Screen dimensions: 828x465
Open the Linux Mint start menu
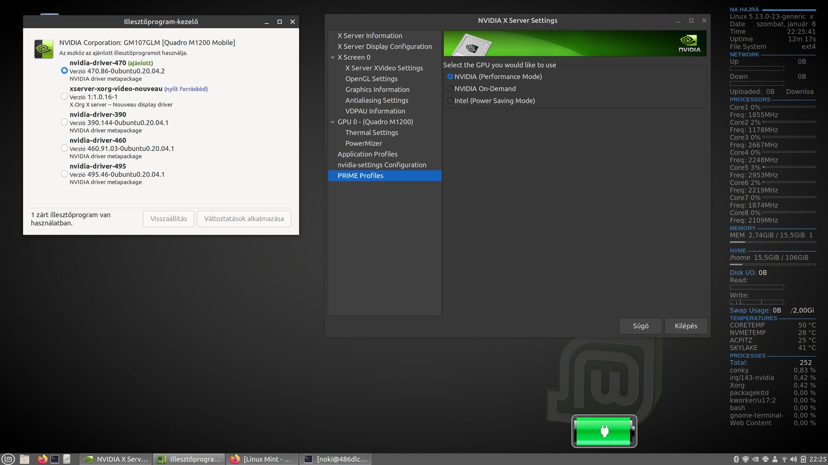point(8,459)
